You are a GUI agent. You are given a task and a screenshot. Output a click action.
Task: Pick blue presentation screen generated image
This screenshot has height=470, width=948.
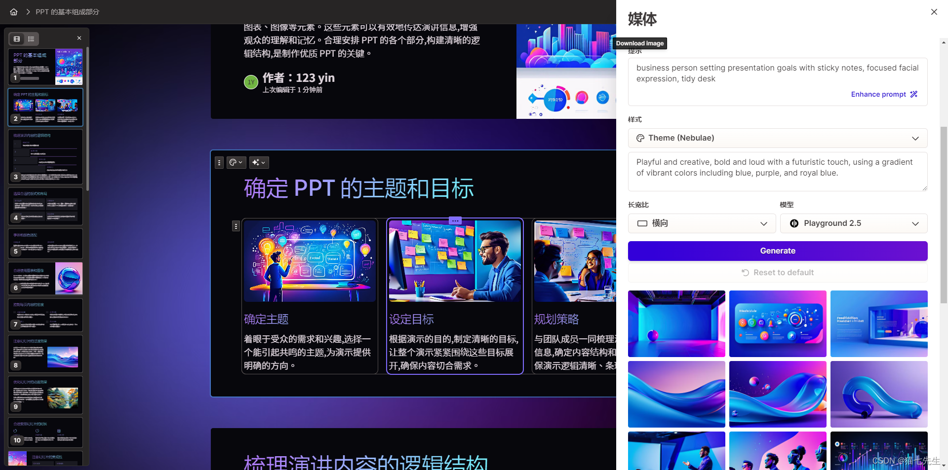tap(879, 324)
